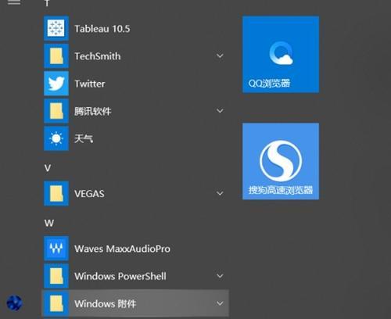
Task: Expand the VEGAS folder chevron
Action: point(220,193)
